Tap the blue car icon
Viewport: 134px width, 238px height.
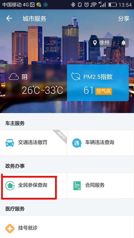tap(10, 143)
